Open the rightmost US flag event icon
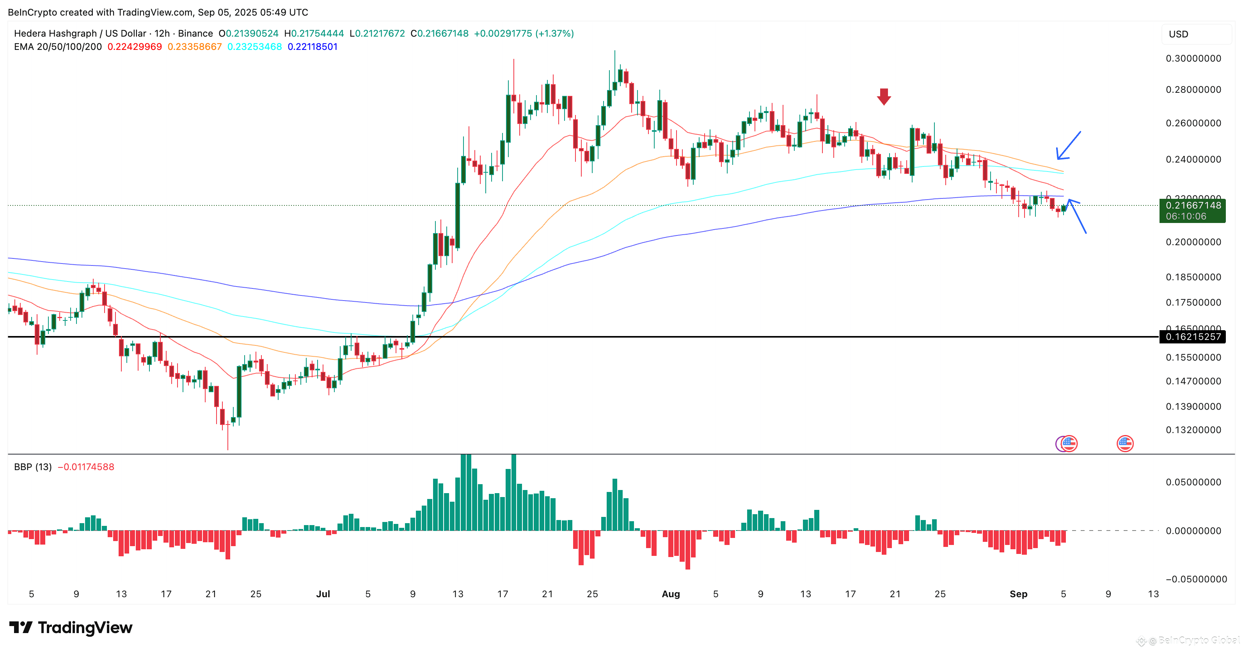 click(1125, 443)
